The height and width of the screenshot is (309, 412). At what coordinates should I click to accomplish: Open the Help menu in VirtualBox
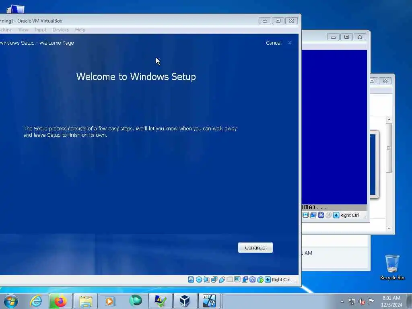[80, 30]
